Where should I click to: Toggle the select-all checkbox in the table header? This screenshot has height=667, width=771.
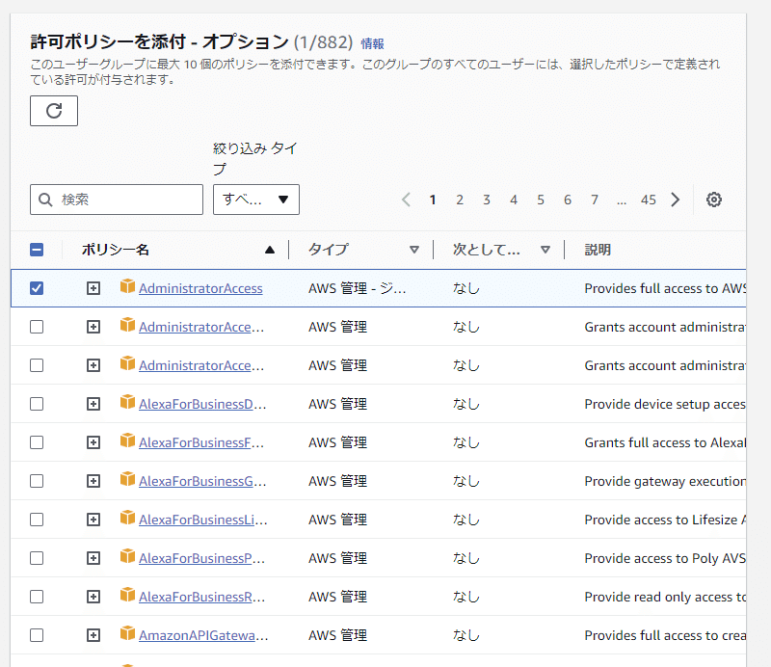(x=37, y=250)
